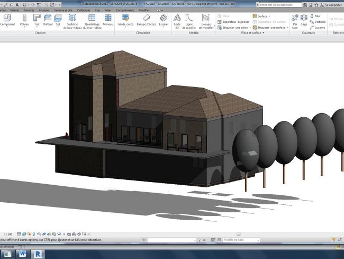Expand the Composant dropdown arrow
Screen dimensions: 344x259
(7, 28)
